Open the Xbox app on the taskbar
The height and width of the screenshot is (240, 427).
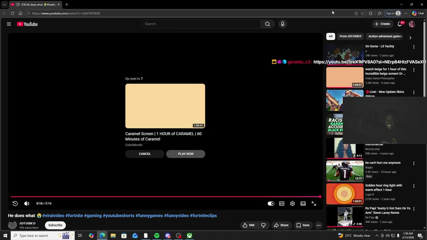(x=189, y=236)
